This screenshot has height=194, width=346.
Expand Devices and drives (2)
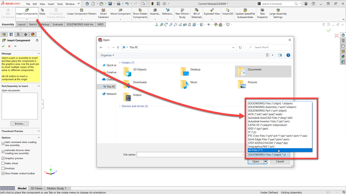pyautogui.click(x=120, y=106)
